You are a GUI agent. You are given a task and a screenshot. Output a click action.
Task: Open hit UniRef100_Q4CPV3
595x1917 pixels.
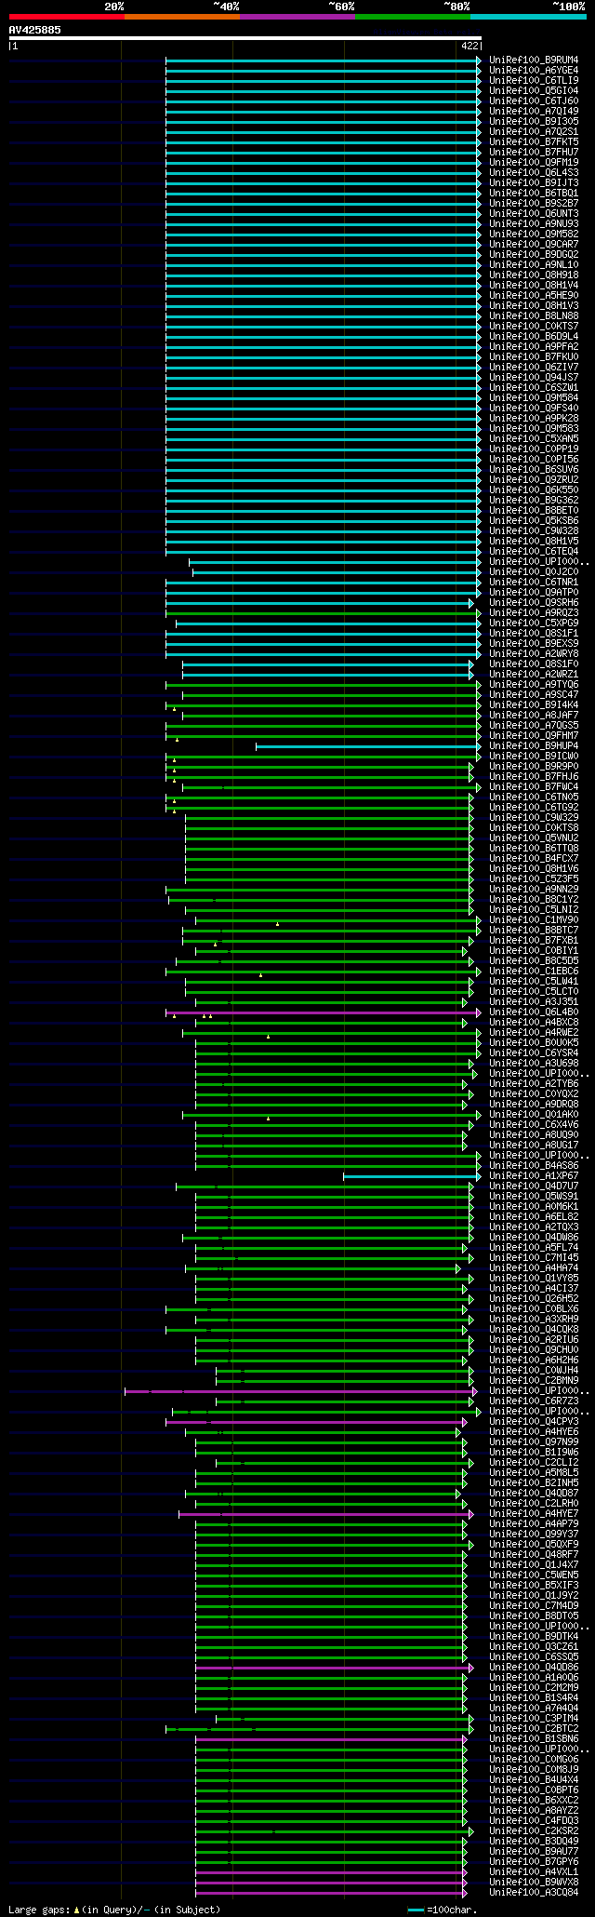point(534,1422)
